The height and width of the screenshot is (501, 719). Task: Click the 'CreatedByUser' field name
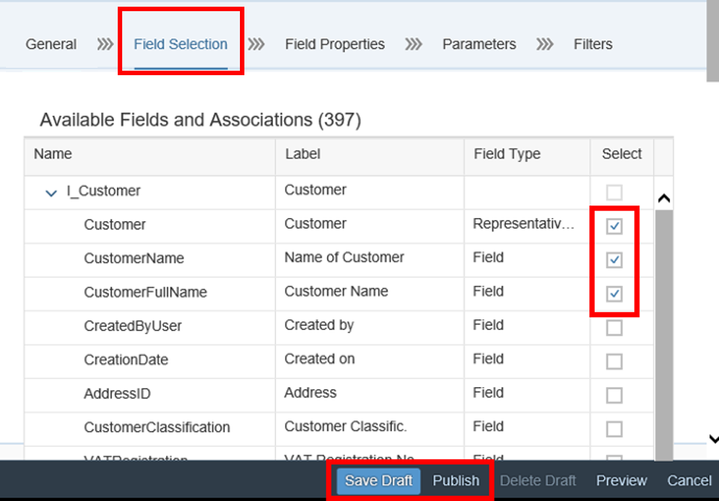click(133, 326)
